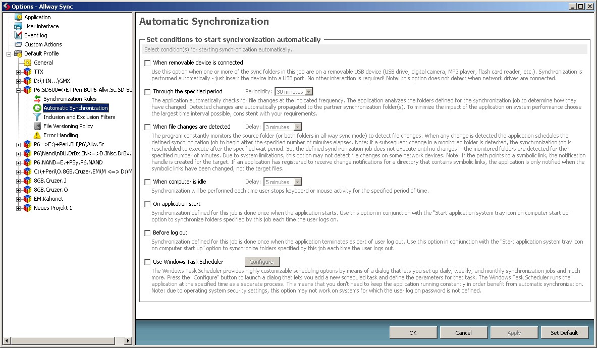The height and width of the screenshot is (348, 597).
Task: Open the Periodicity 30 minutes dropdown
Action: [x=294, y=92]
